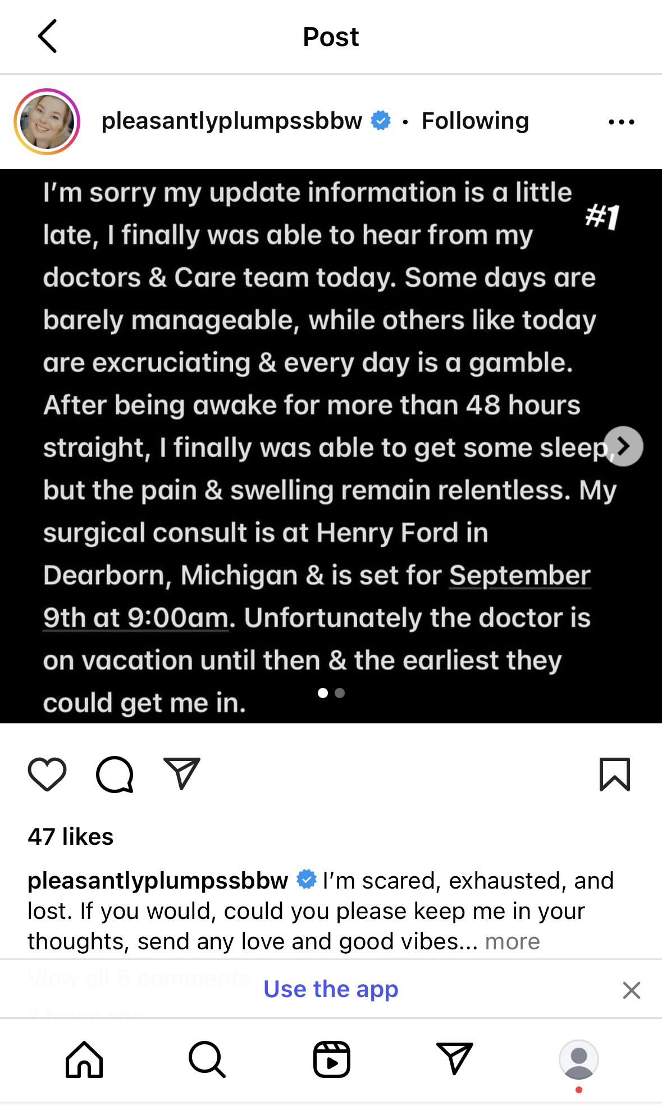
Task: Open your profile avatar in bottom bar
Action: point(578,1059)
